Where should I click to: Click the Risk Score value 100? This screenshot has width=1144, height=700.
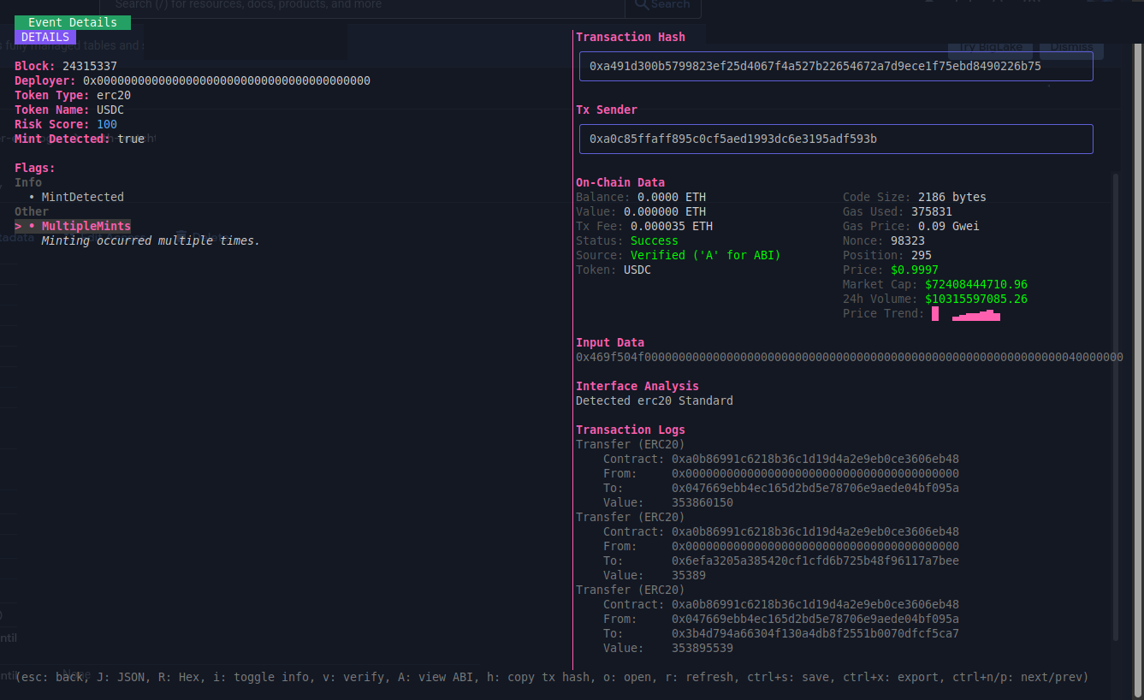click(x=107, y=124)
